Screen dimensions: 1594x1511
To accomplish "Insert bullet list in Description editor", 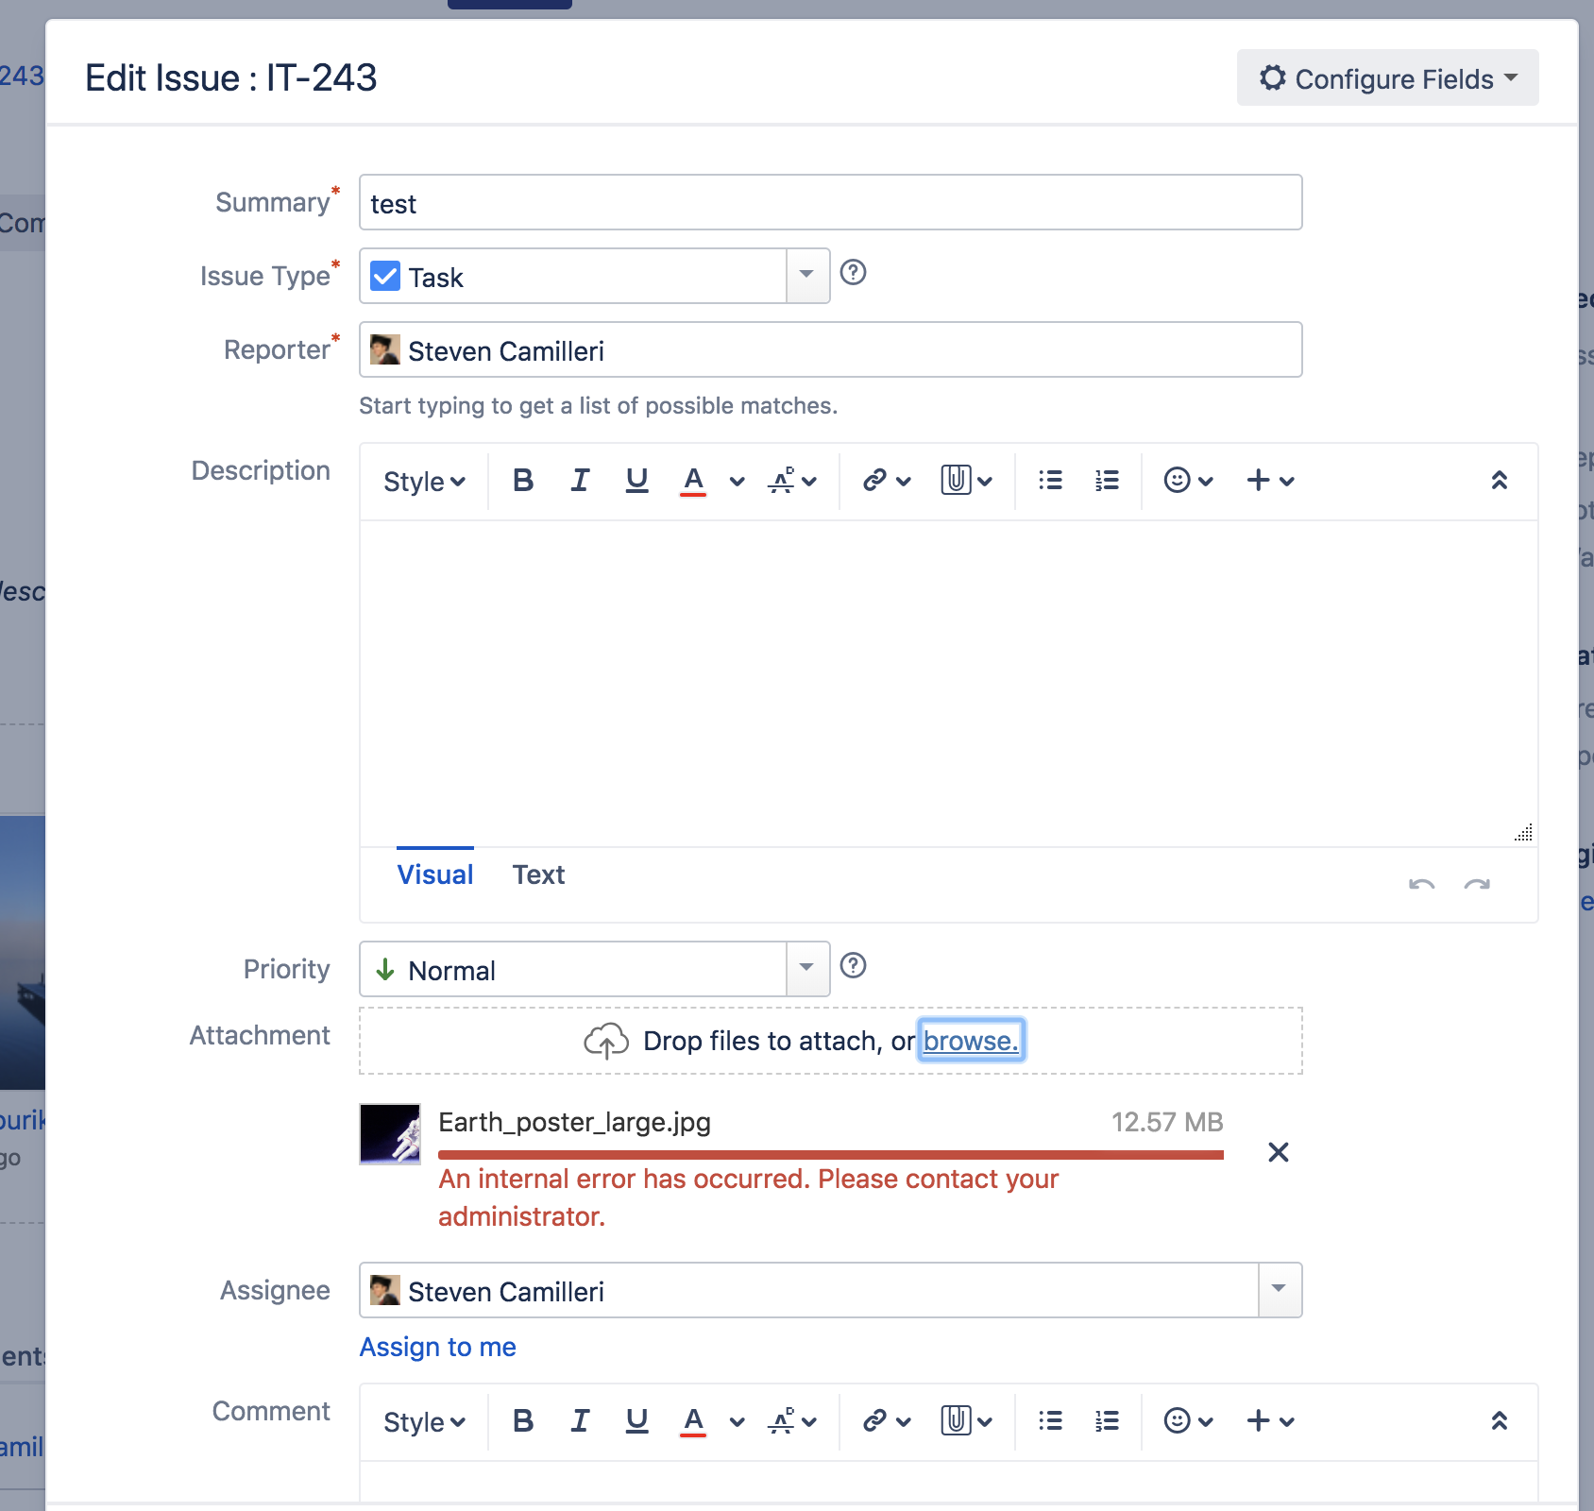I will [x=1050, y=481].
